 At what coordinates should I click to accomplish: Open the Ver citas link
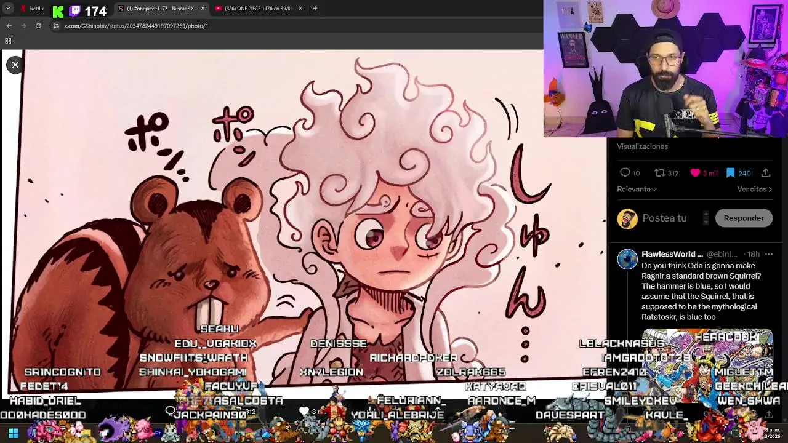(754, 190)
